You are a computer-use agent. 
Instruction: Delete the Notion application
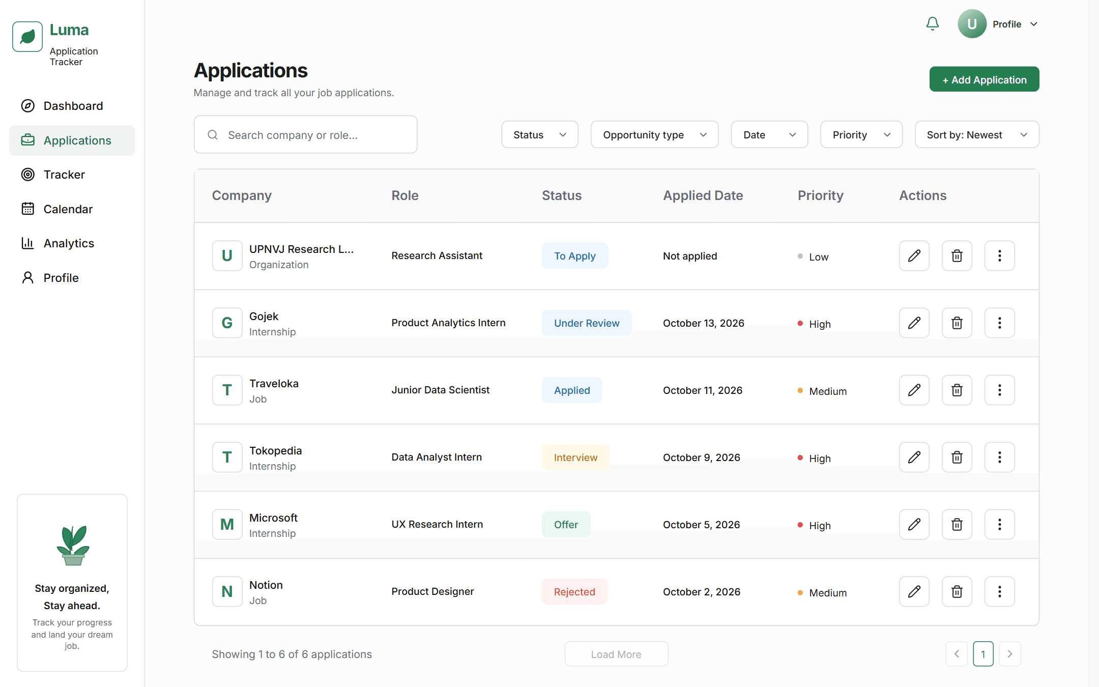point(957,592)
